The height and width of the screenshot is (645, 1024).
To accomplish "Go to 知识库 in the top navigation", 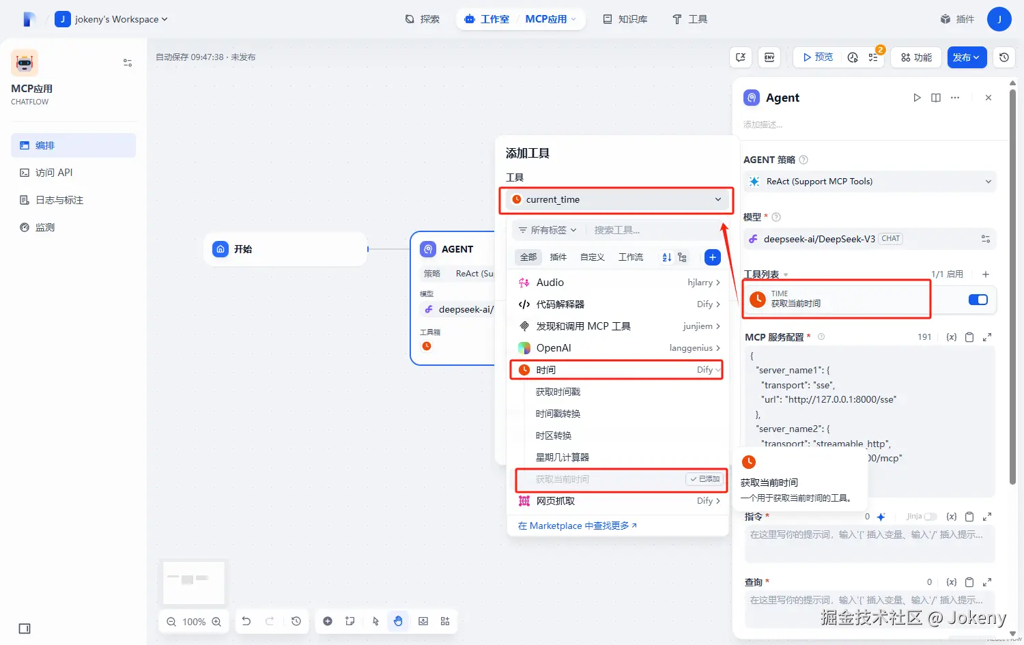I will [x=625, y=19].
